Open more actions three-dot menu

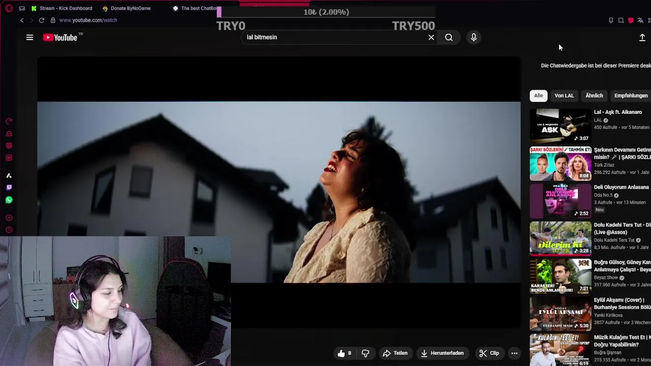514,353
